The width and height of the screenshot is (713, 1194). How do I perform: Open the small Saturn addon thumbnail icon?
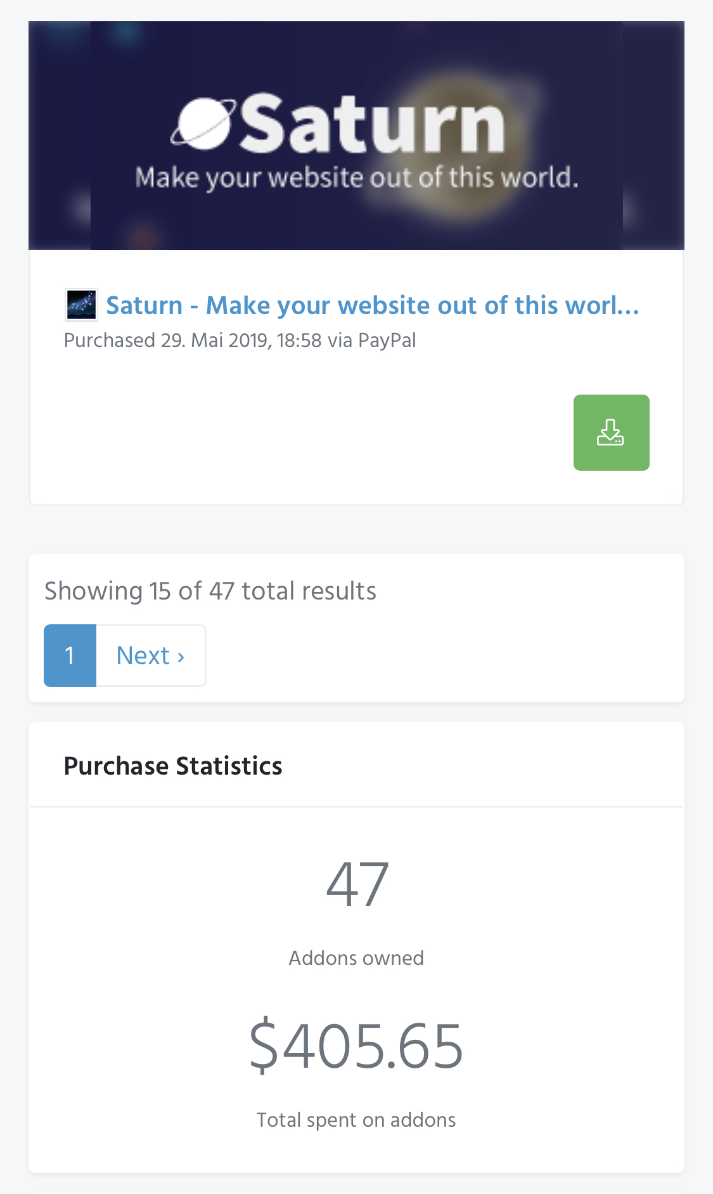point(82,305)
